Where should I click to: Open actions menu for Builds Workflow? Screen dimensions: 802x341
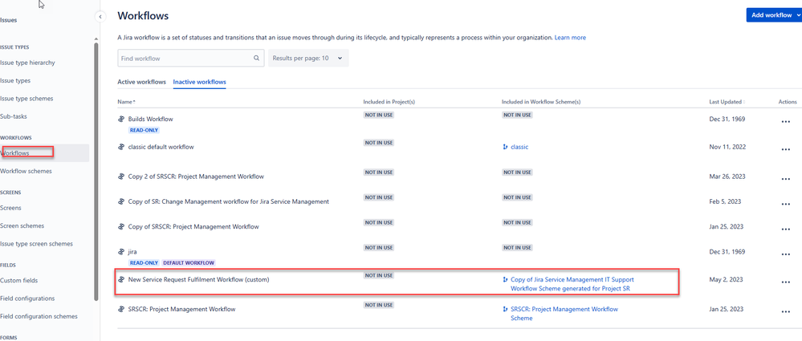[x=786, y=122]
